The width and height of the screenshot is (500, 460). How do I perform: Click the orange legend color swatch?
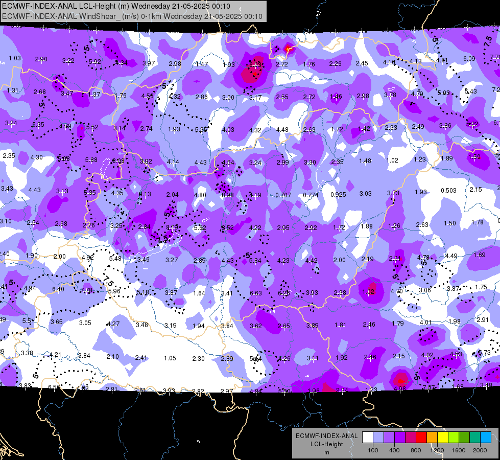tap(432, 437)
